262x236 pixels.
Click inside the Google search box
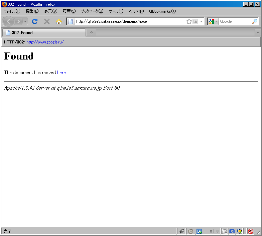coord(235,21)
